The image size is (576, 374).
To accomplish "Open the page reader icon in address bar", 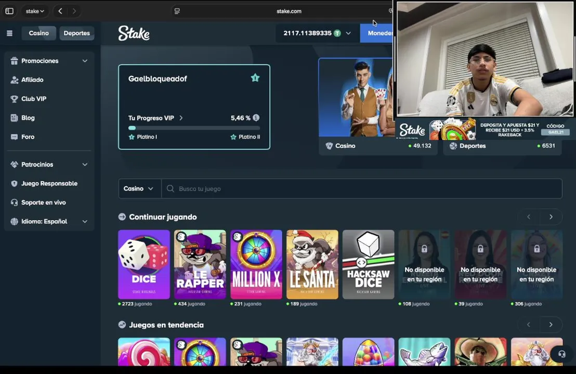I will tap(177, 11).
